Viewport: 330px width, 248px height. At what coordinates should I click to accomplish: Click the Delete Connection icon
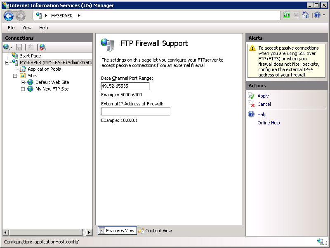(43, 47)
